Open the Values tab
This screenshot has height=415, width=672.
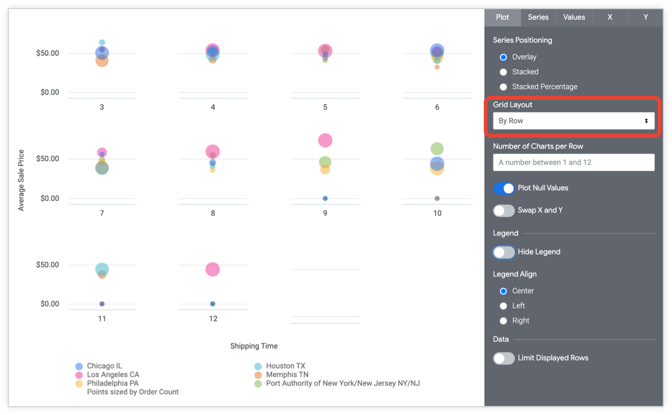tap(574, 17)
